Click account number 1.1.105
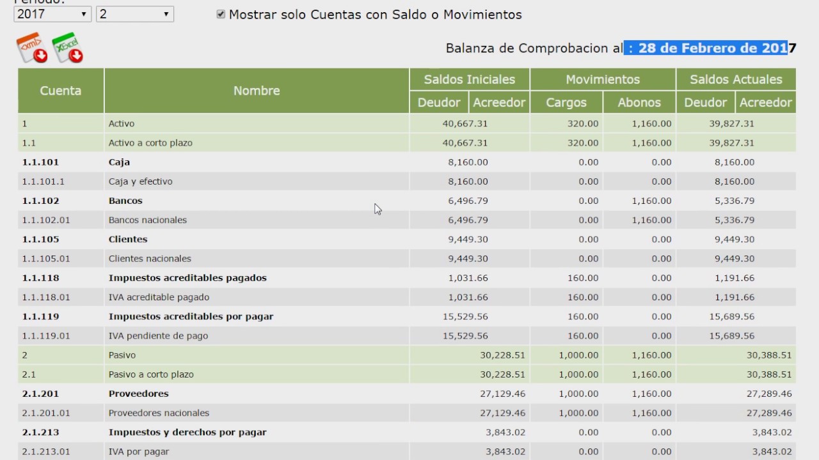Screen dimensions: 819x460 pyautogui.click(x=40, y=239)
